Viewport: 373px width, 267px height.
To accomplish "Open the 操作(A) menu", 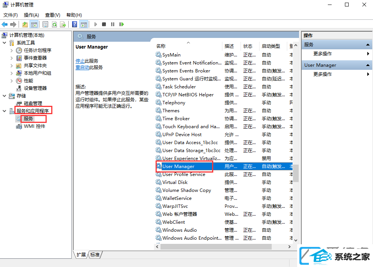I will pos(31,15).
